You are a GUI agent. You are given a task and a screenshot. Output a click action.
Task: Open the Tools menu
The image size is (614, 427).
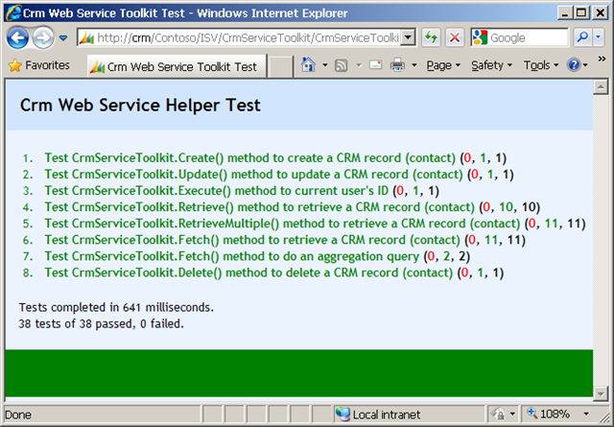(541, 65)
